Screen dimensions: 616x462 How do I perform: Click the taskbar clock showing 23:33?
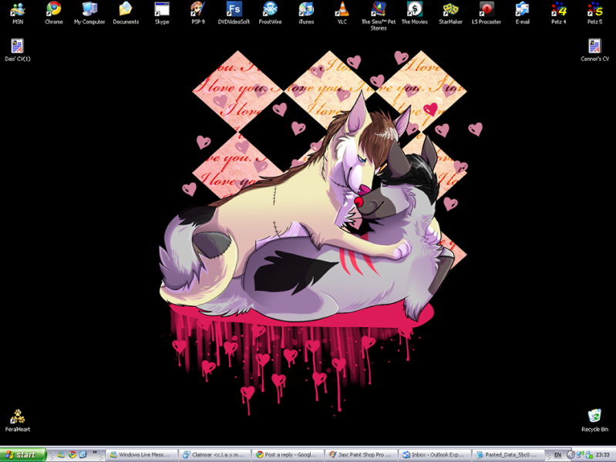click(x=602, y=455)
